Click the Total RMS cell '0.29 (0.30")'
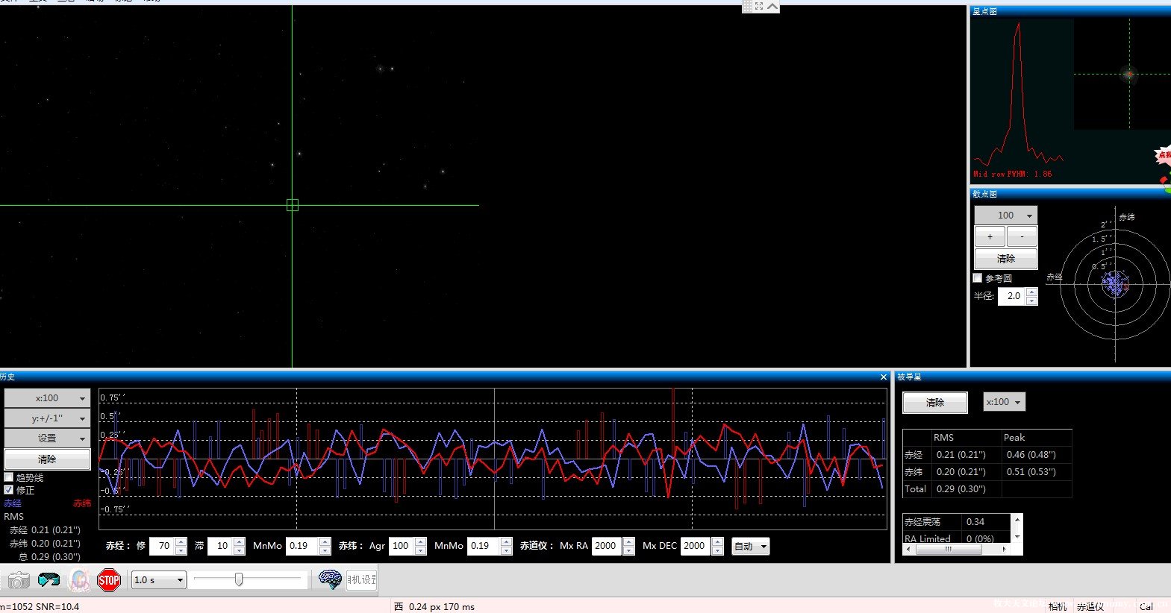 click(961, 489)
